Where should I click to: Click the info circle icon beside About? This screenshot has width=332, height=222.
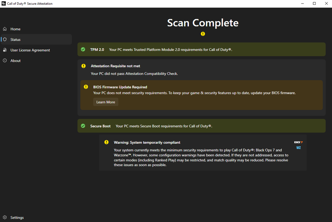5,61
